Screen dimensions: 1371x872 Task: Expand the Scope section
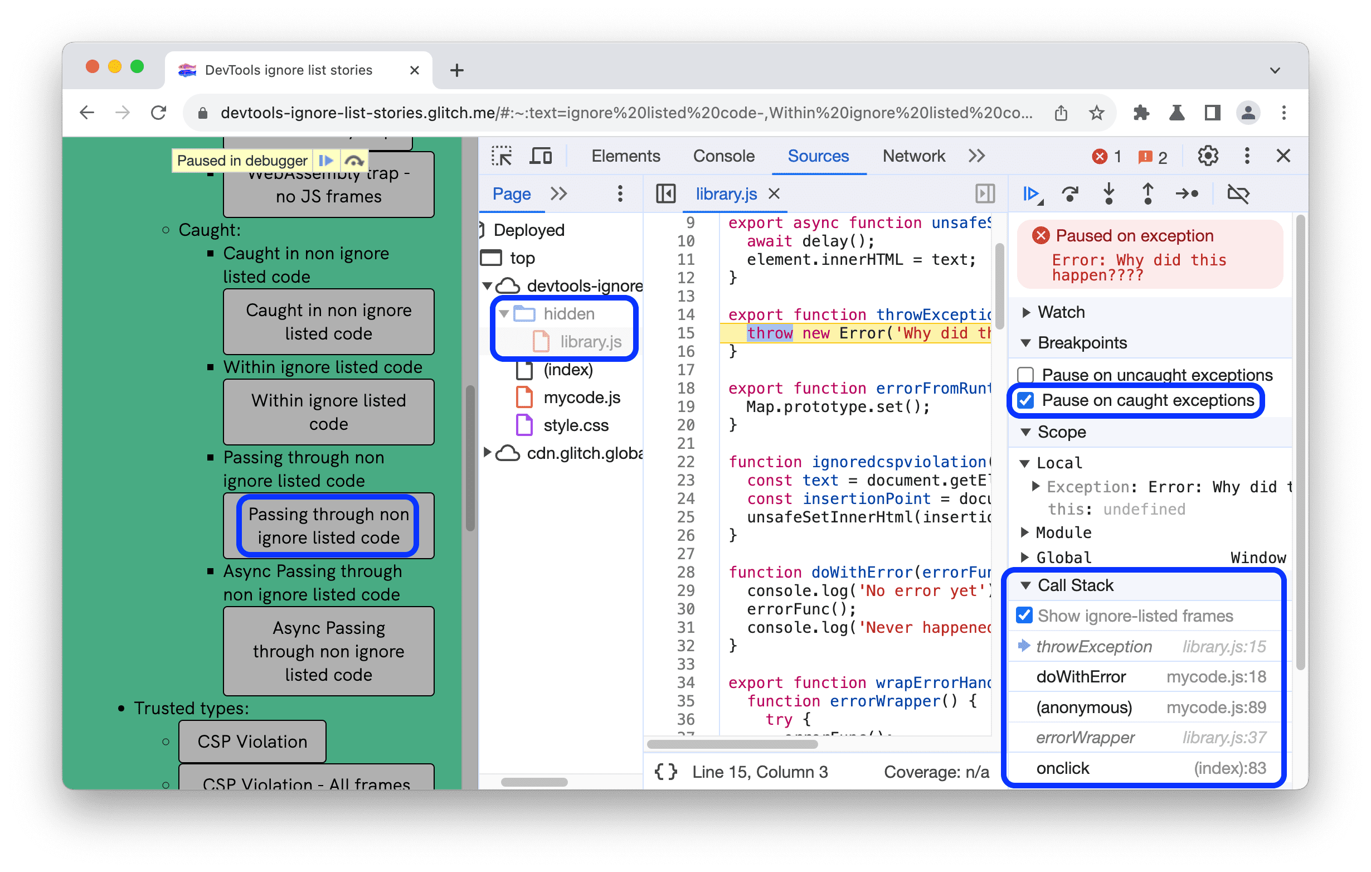(x=1029, y=432)
